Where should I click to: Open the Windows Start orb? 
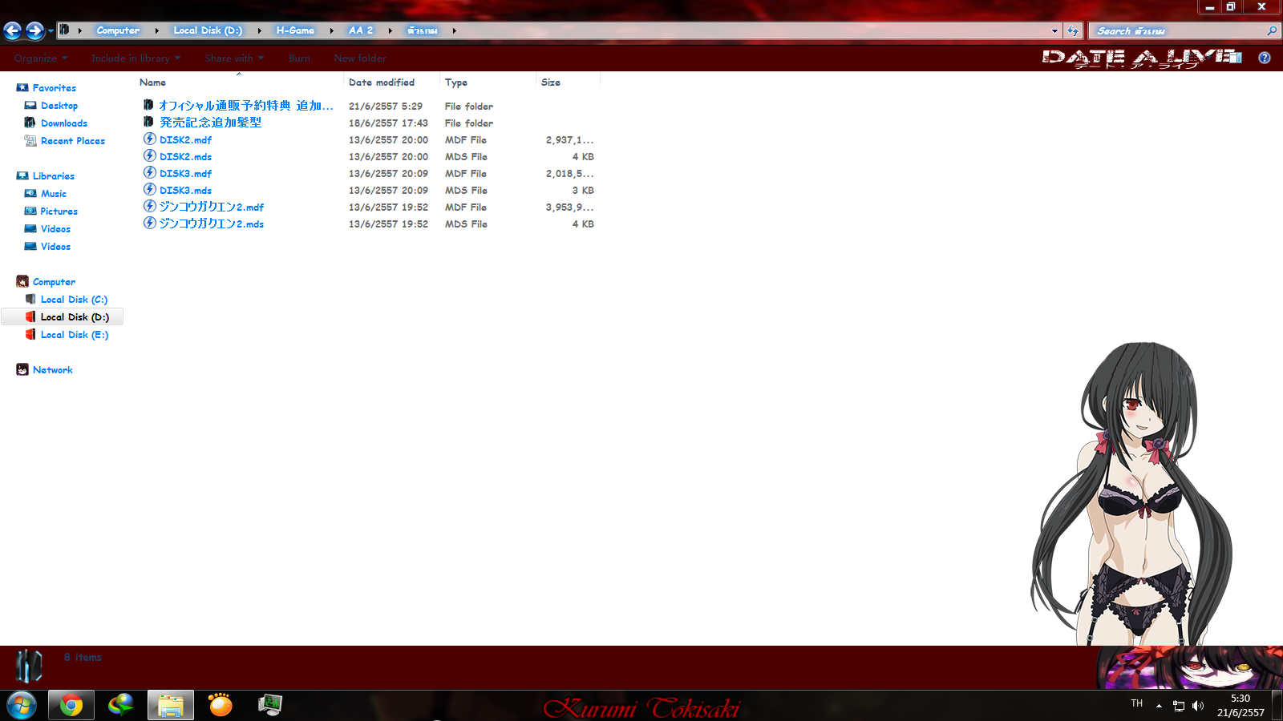22,706
